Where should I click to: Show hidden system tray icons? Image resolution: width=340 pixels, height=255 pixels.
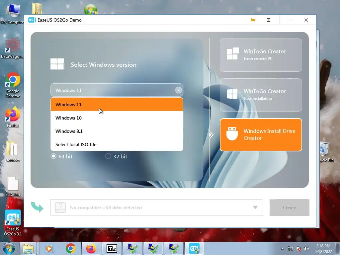click(x=282, y=249)
